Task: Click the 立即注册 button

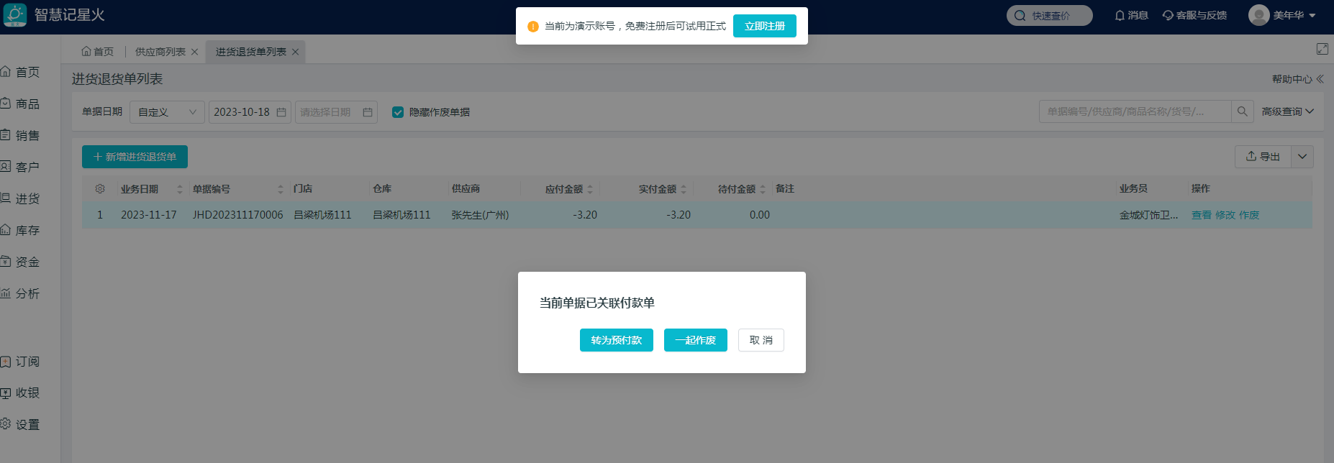Action: click(764, 26)
